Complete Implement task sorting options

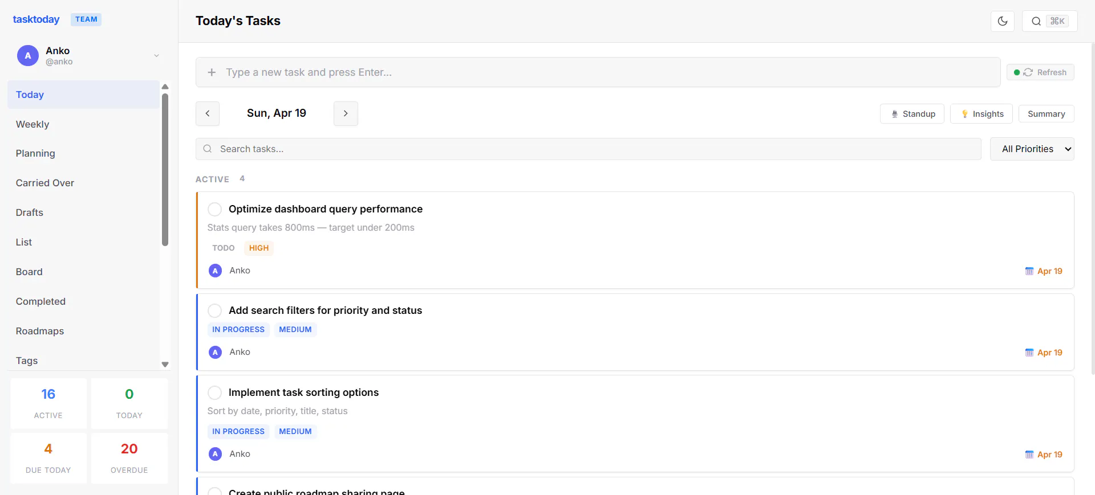(214, 392)
